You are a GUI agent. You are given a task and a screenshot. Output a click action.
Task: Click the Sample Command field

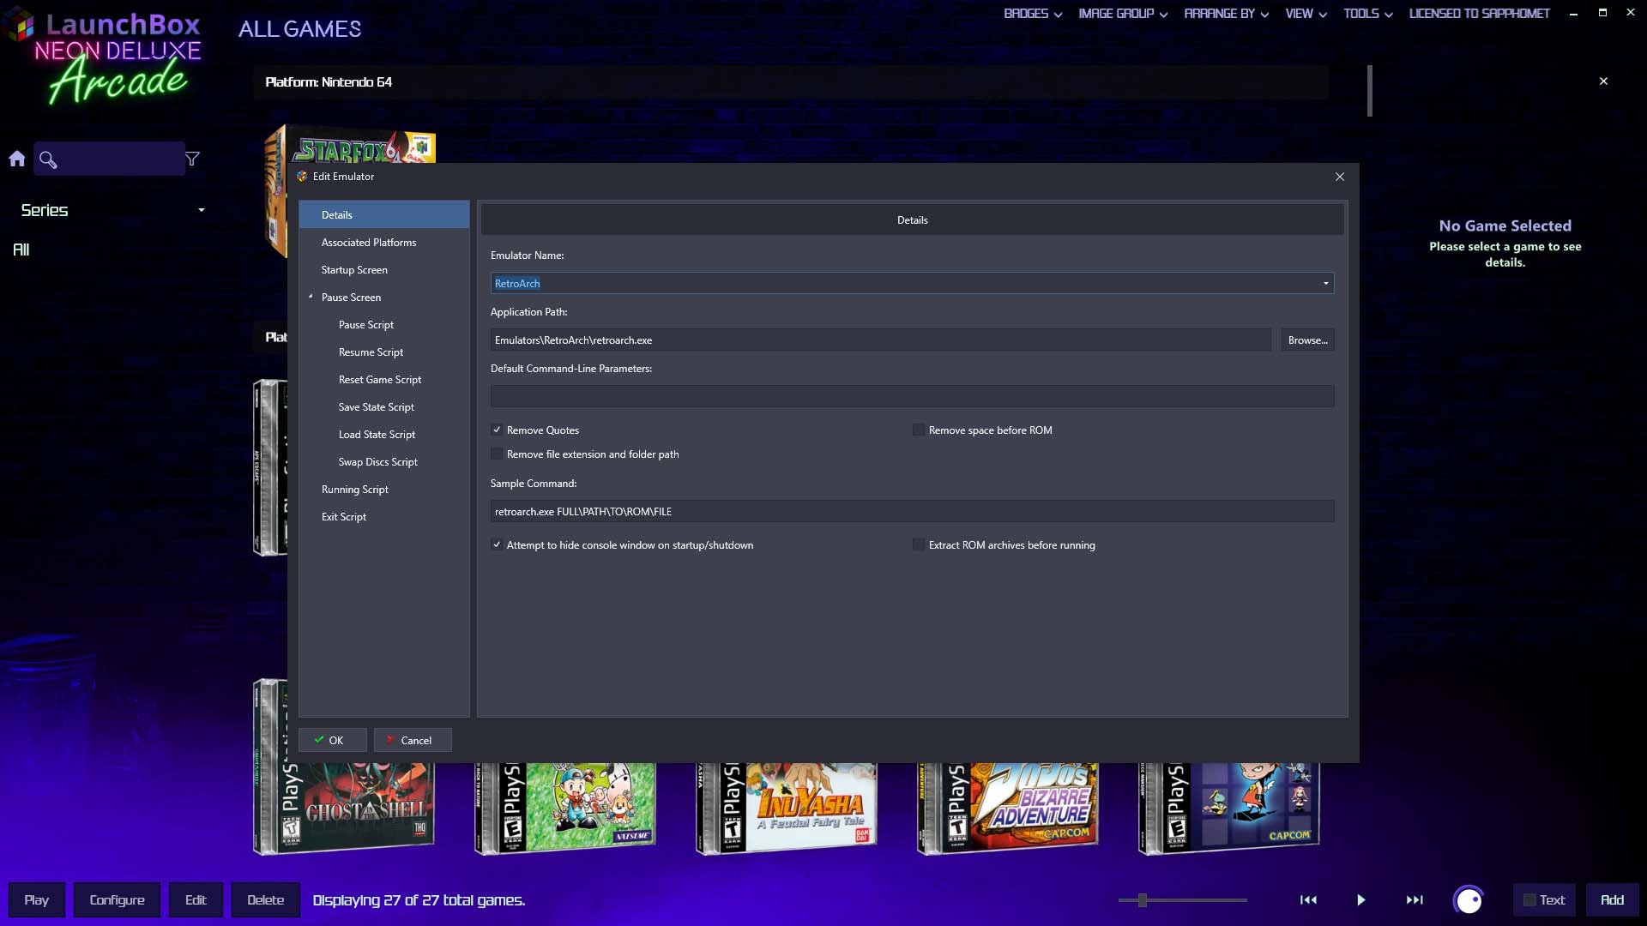tap(912, 512)
